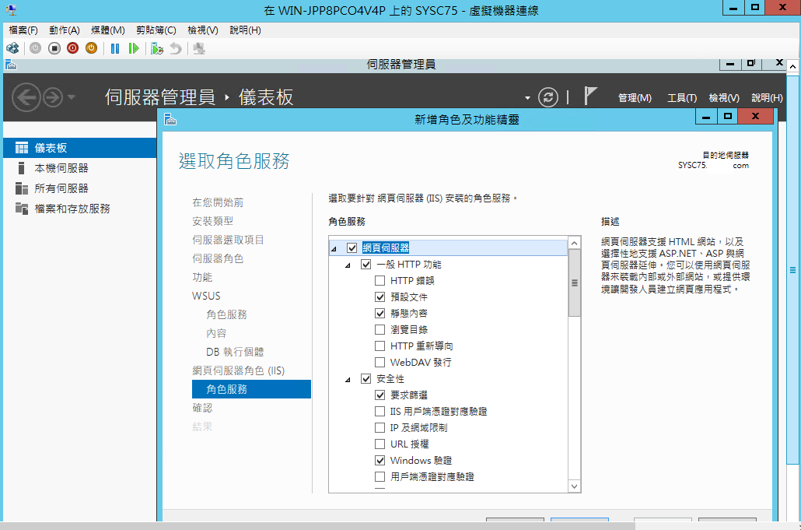801x530 pixels.
Task: Click the Turn Off stop icon
Action: (54, 48)
